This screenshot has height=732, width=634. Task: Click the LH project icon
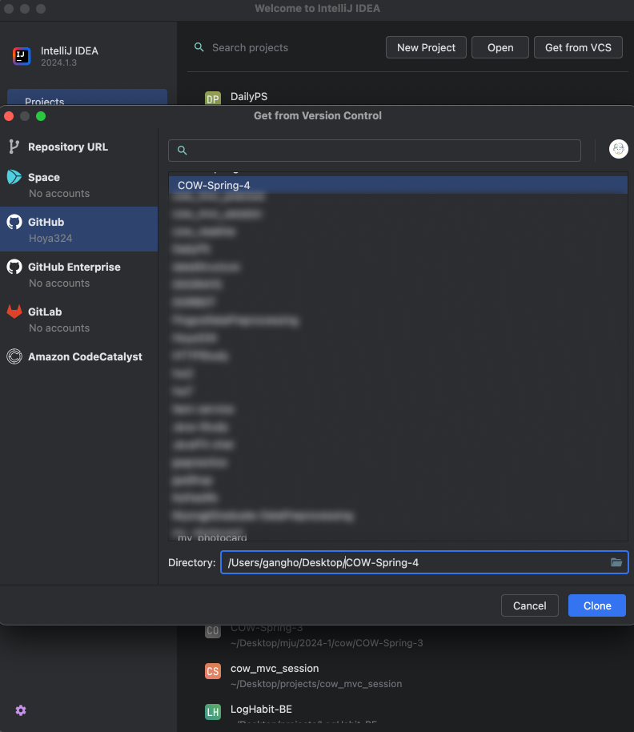(x=213, y=712)
